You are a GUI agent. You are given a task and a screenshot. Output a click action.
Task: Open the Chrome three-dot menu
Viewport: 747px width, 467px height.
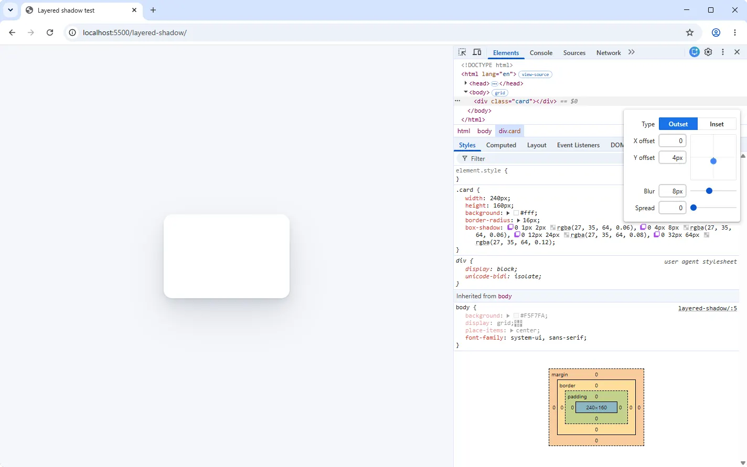point(735,32)
